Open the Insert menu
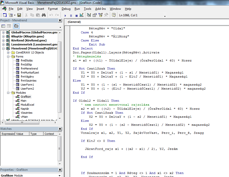The height and width of the screenshot is (177, 229). 40,9
